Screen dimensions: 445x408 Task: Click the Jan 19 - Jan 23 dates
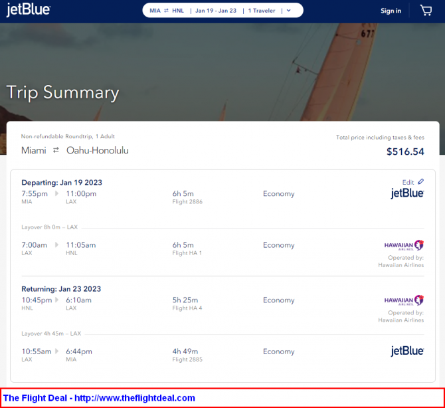tap(216, 11)
